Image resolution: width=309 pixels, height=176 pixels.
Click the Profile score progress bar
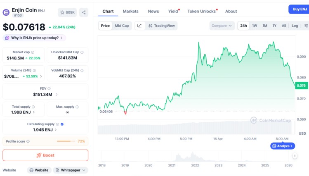coord(66,141)
